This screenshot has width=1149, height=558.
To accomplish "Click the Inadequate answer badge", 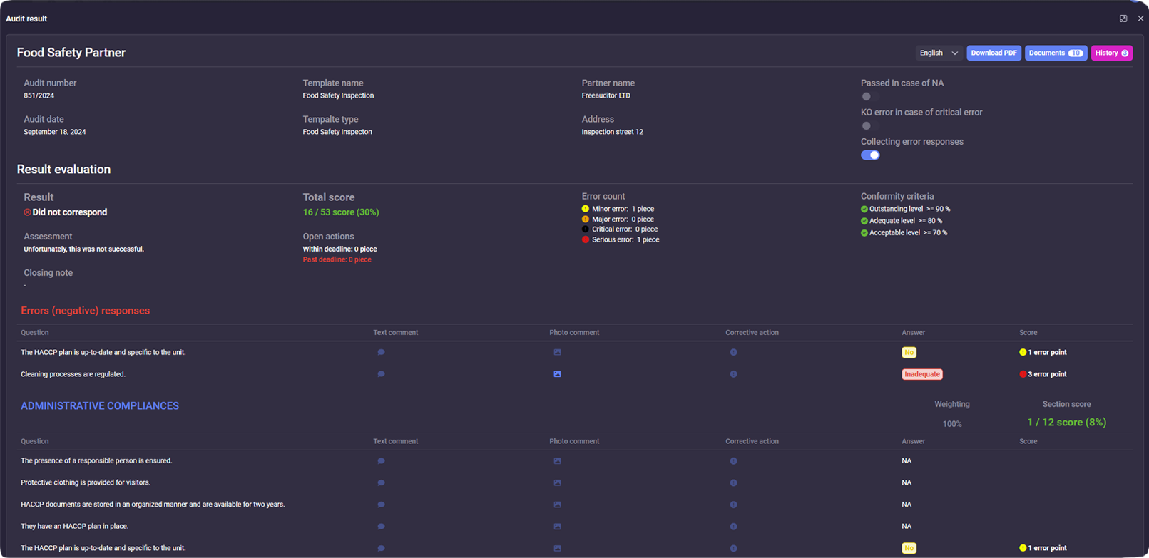I will coord(921,374).
